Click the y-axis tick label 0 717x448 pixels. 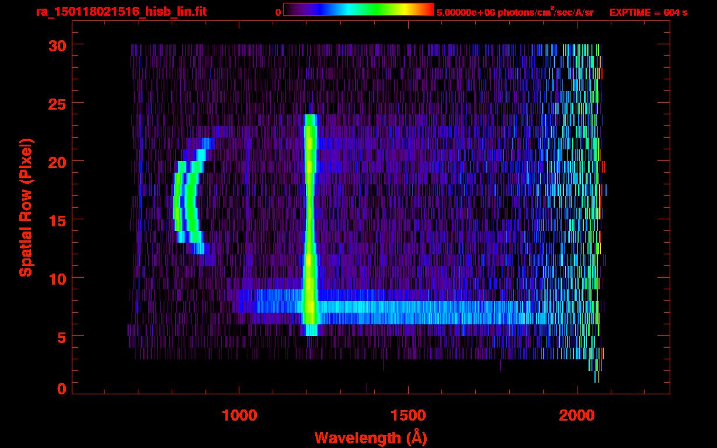pyautogui.click(x=61, y=388)
